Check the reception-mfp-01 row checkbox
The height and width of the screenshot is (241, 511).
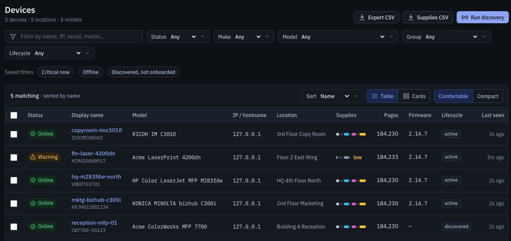(14, 227)
